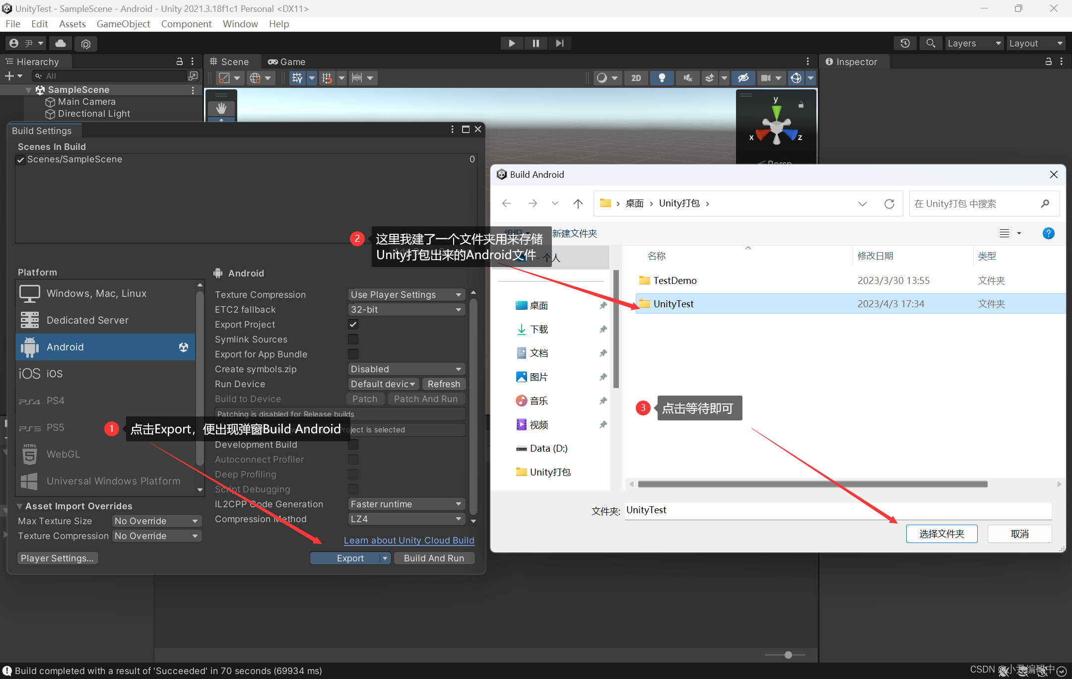The width and height of the screenshot is (1072, 679).
Task: Uncheck Scenes/SampleScene in Scenes In Build
Action: click(x=21, y=160)
